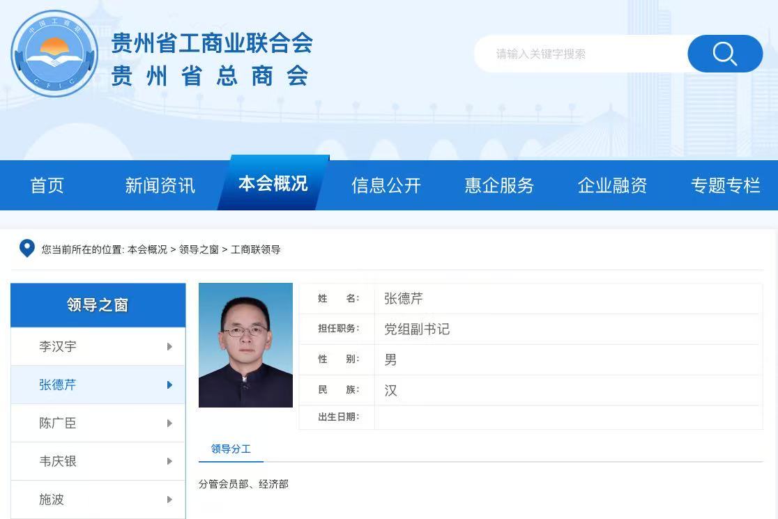
Task: Go to 新闻资讯 in the navigation bar
Action: [160, 185]
